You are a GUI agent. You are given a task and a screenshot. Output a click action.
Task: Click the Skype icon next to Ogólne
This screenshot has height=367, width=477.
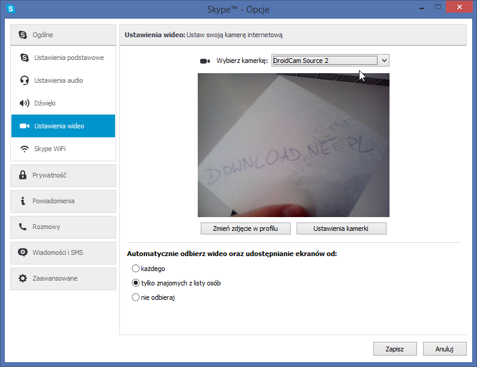pyautogui.click(x=23, y=35)
